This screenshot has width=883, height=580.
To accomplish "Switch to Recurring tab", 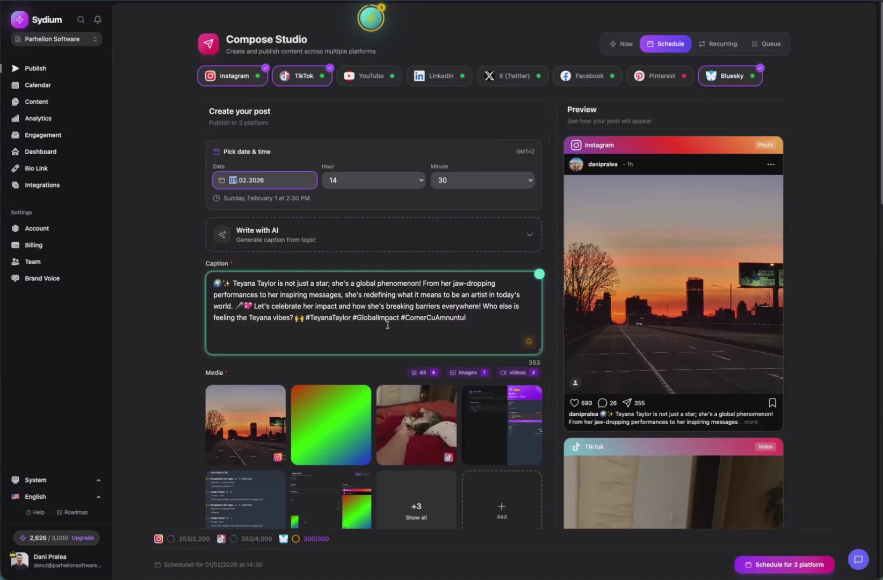I will click(x=718, y=44).
